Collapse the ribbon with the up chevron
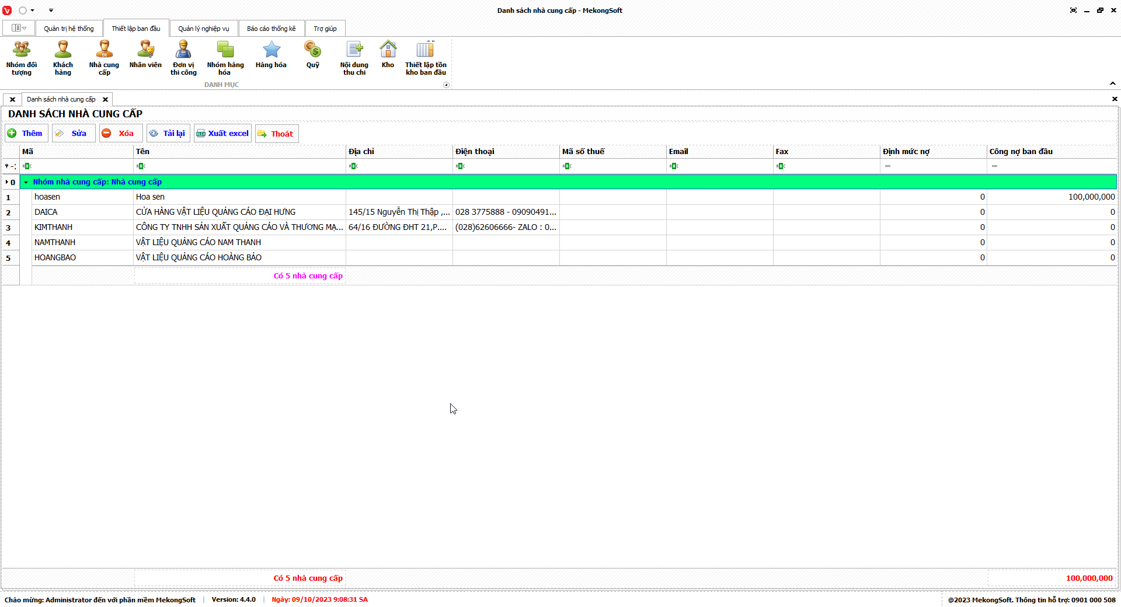The width and height of the screenshot is (1121, 607). 1112,83
